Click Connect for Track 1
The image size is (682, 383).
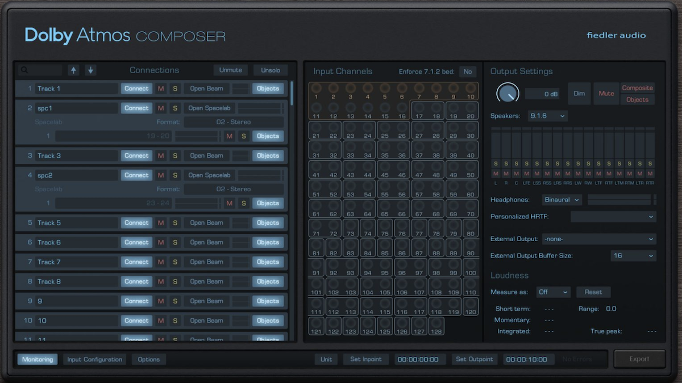(x=136, y=89)
